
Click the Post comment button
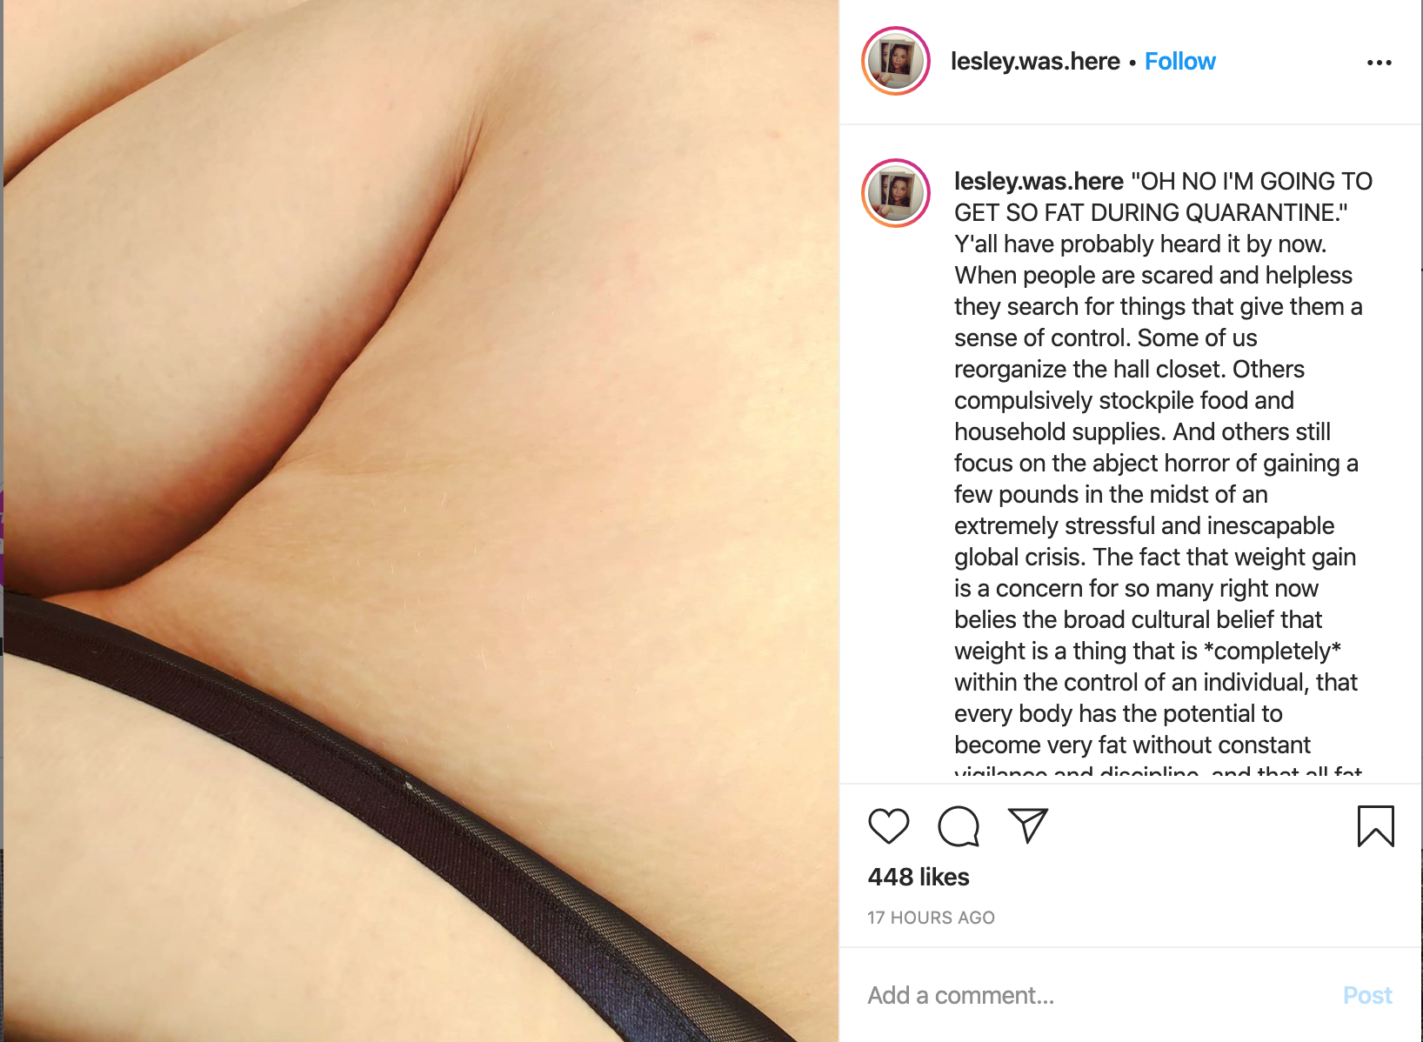pyautogui.click(x=1367, y=995)
